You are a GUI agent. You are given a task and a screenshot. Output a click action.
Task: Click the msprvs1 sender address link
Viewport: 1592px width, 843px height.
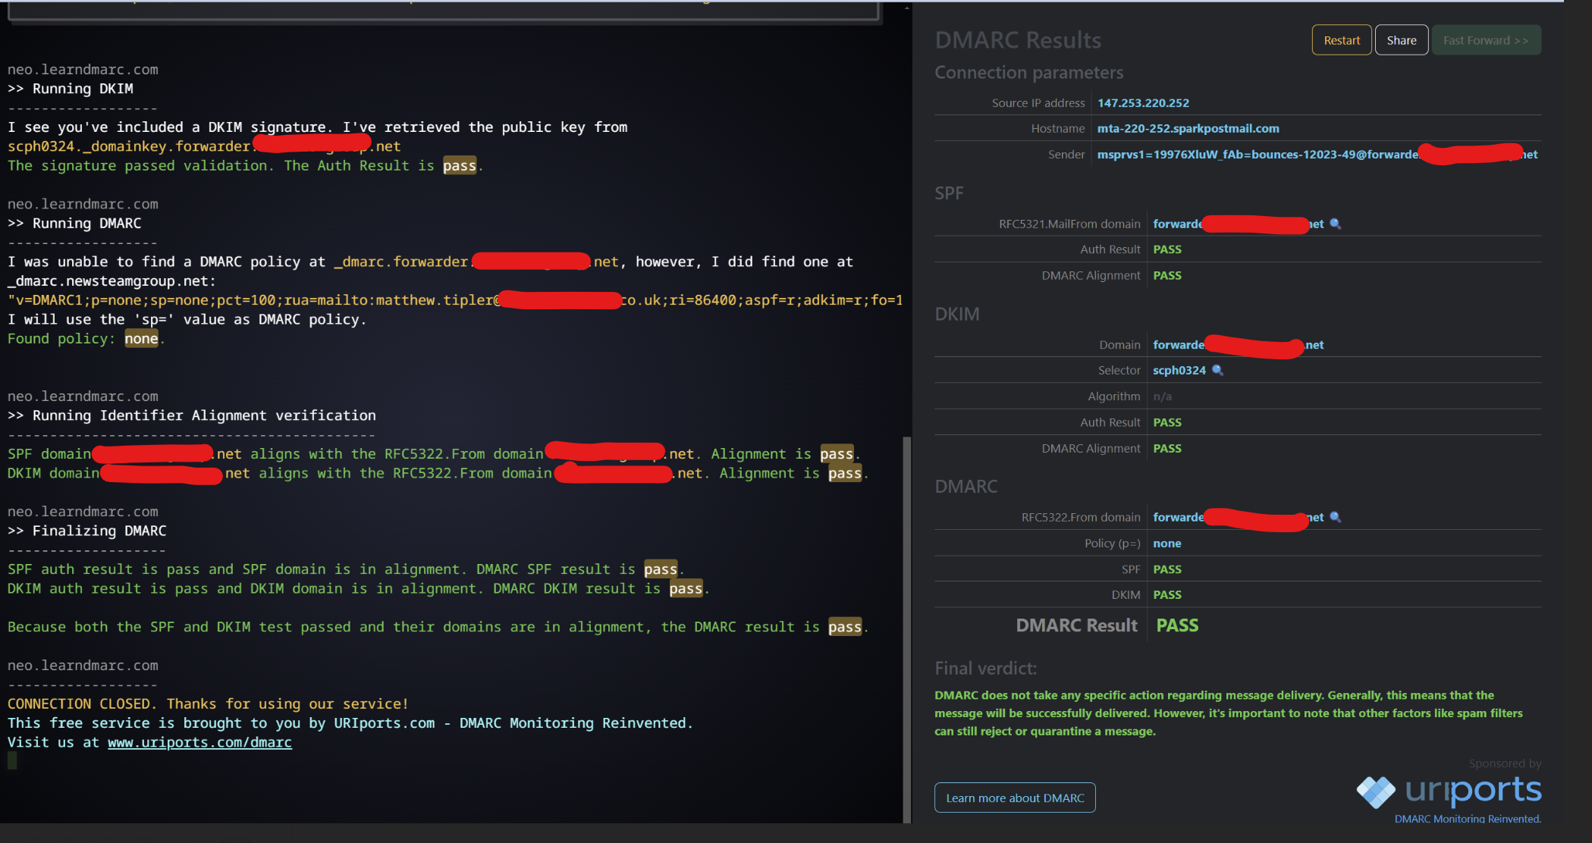(x=1256, y=155)
